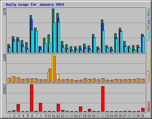This screenshot has height=119, width=152.
Task: Click the red KBytes bar for day 12
Action: pyautogui.click(x=58, y=108)
